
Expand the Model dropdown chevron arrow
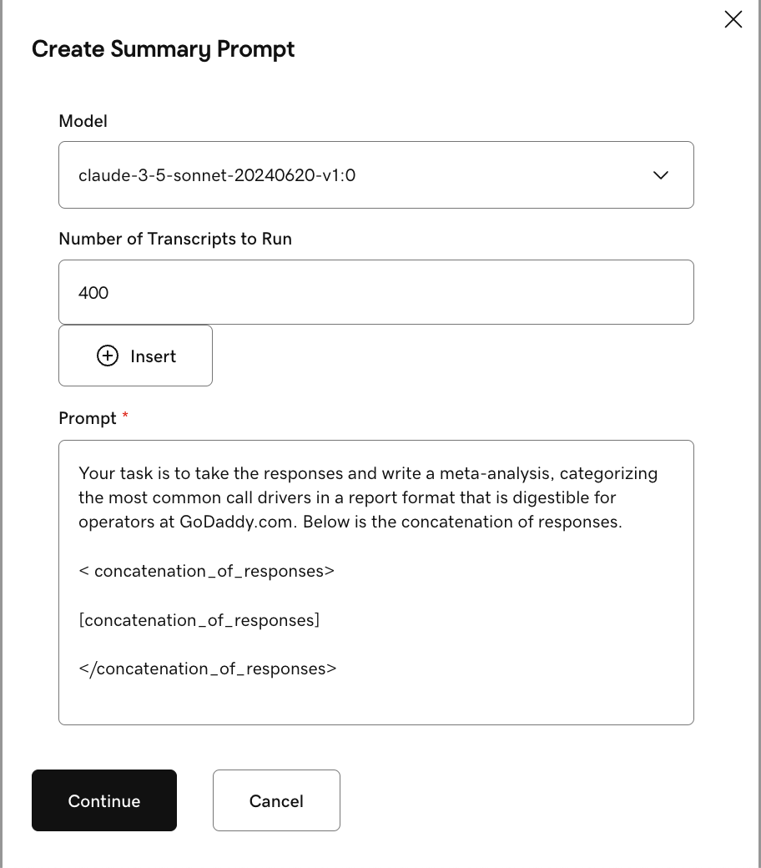[660, 175]
